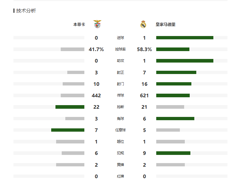Click Real Madrid's green 射正 shots-on-target bar
Screen dimensions: 236x187
(x=176, y=72)
